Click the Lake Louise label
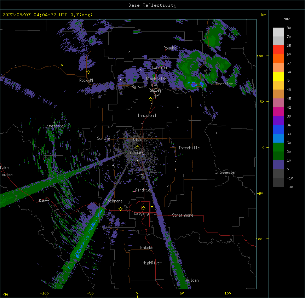Viewport: 305px width, 298px height. click(x=6, y=171)
